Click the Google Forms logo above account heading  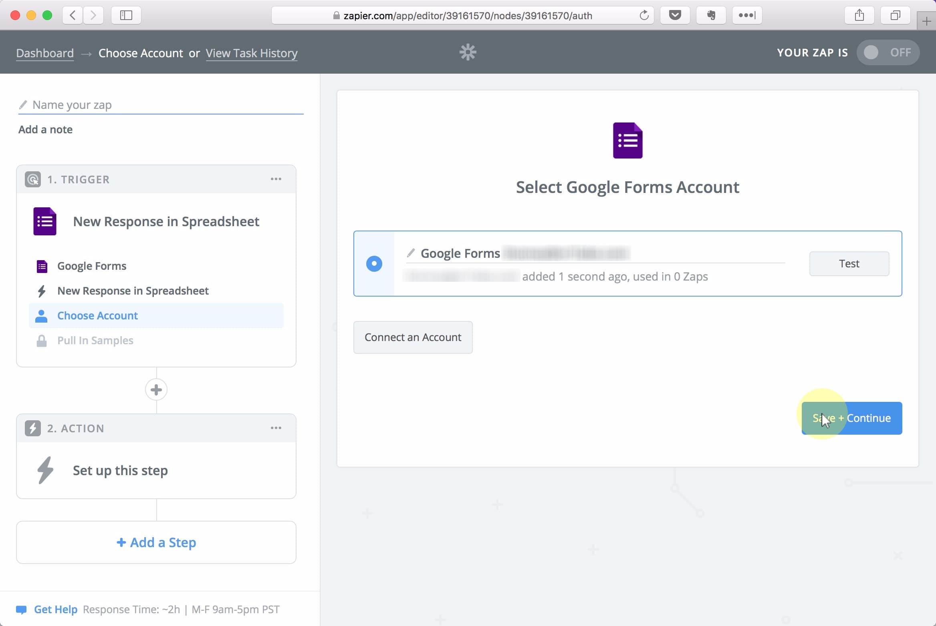(x=627, y=140)
